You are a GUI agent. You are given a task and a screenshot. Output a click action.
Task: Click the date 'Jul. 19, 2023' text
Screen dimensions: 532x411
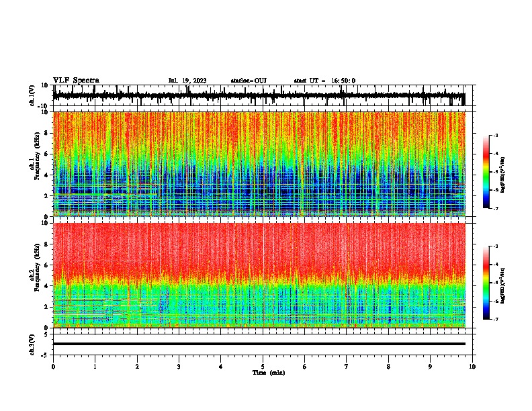187,81
